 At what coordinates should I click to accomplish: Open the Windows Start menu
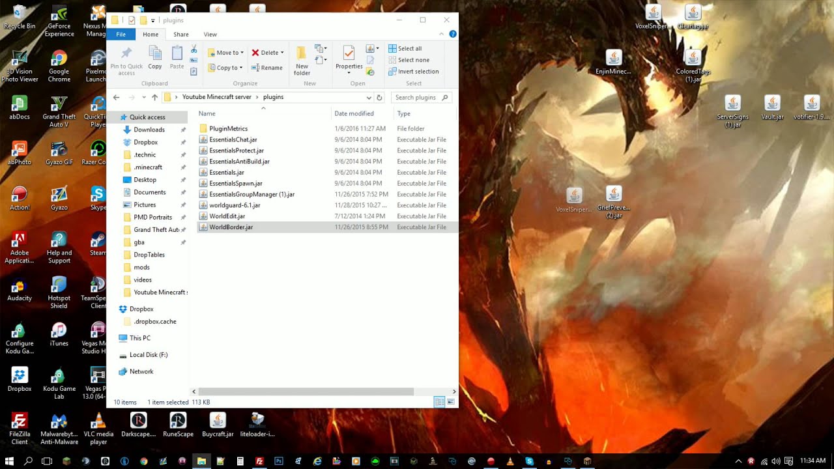[10, 461]
